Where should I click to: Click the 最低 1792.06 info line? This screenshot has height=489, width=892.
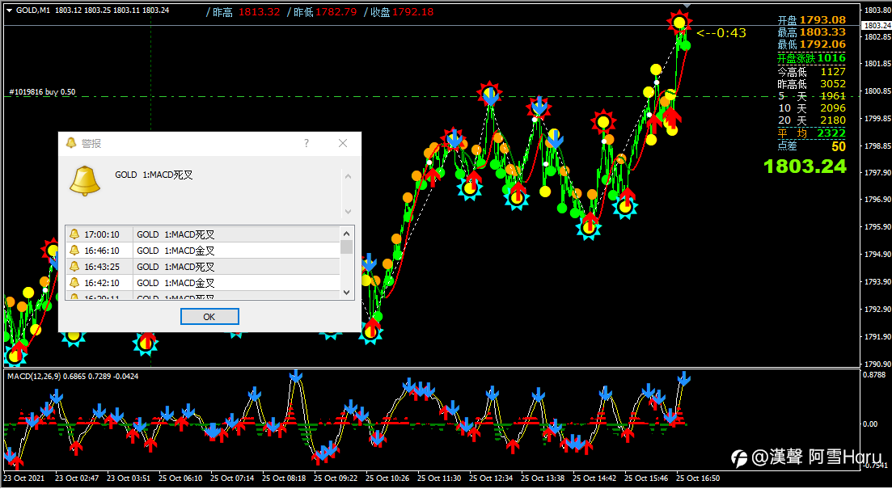(x=812, y=44)
